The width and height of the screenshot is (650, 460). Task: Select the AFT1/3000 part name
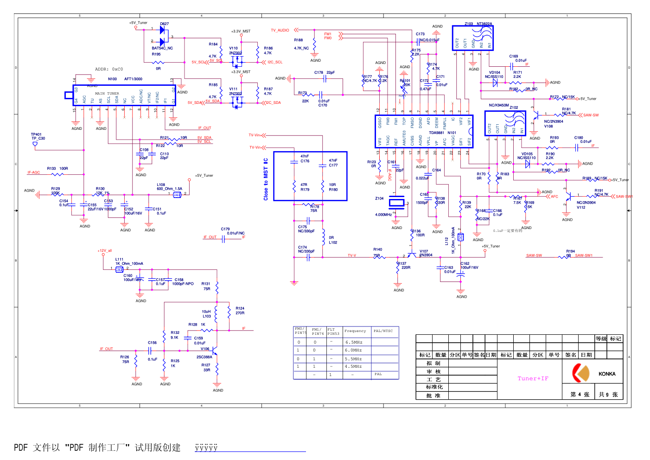click(133, 79)
